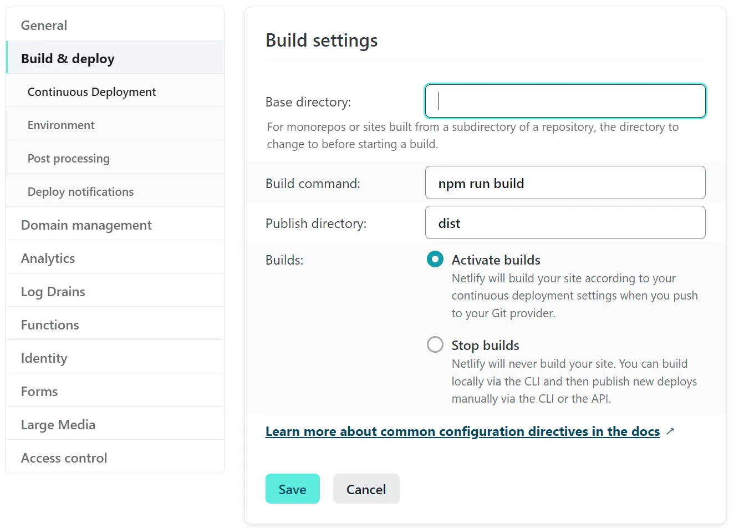Click the monorepos help text
The height and width of the screenshot is (528, 734).
(473, 135)
